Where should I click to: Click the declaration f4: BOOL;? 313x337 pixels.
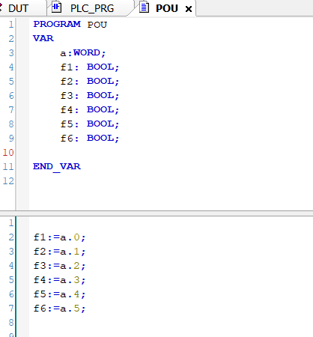tap(90, 109)
